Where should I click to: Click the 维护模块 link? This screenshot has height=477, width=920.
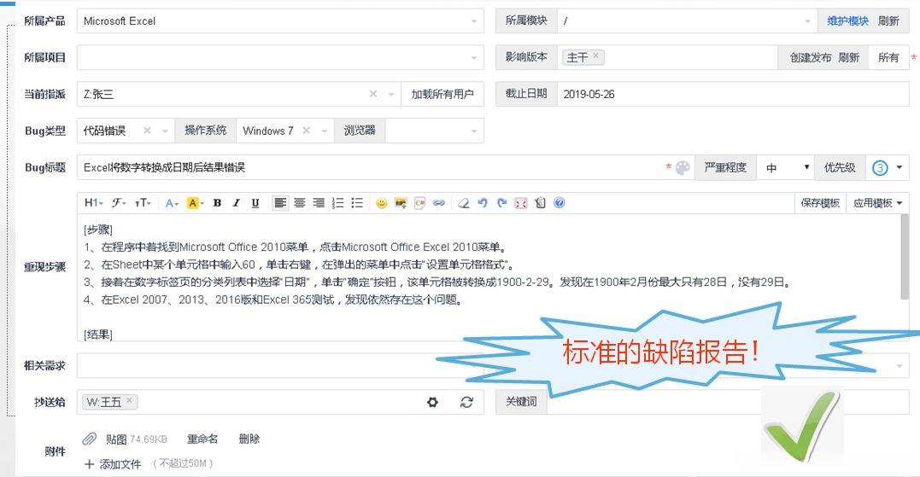848,21
